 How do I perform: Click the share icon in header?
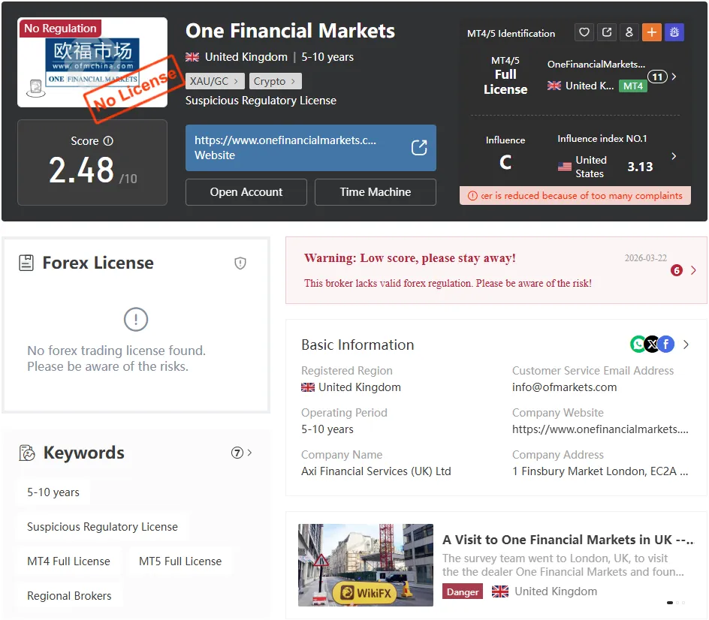[607, 32]
